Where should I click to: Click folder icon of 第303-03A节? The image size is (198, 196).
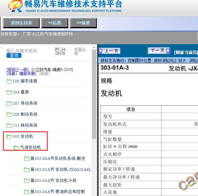click(27, 181)
